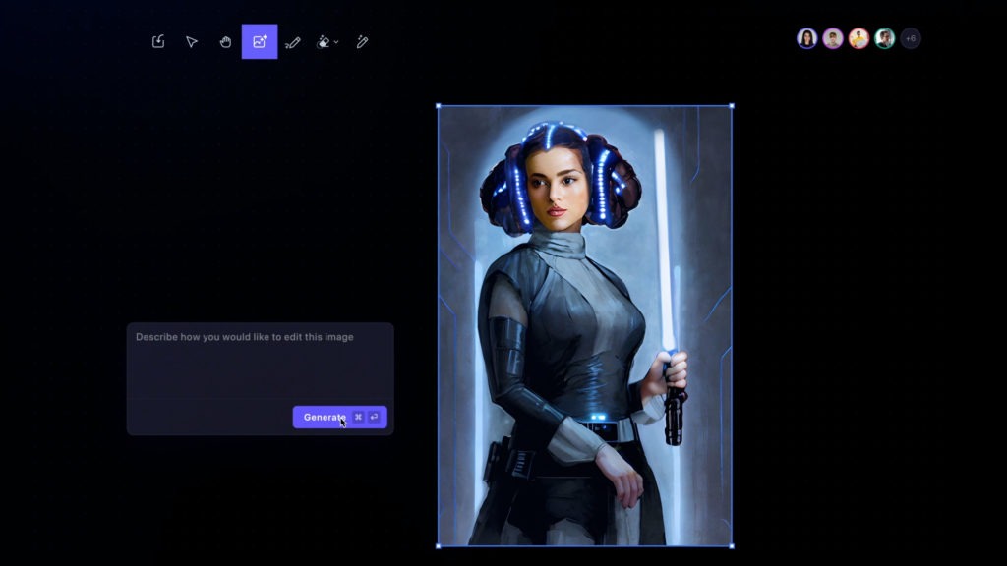The image size is (1007, 566).
Task: Click the import/upload image icon
Action: click(158, 42)
